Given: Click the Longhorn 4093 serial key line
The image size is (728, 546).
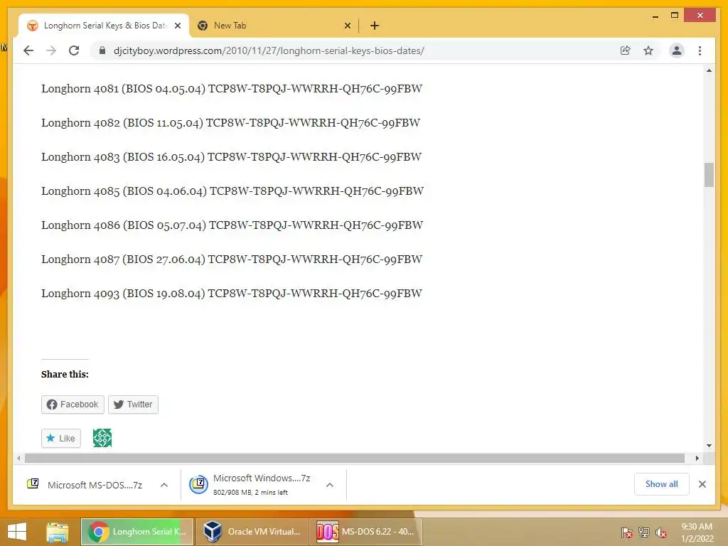Looking at the screenshot, I should [232, 294].
